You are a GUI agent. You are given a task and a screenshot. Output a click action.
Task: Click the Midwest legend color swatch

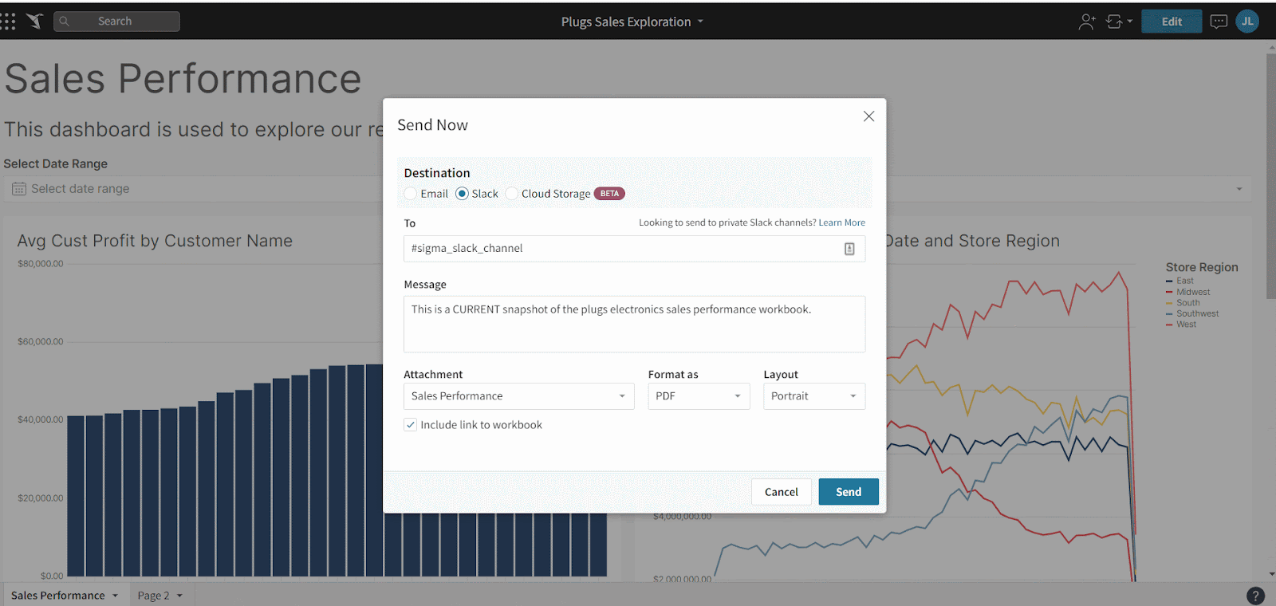tap(1169, 293)
